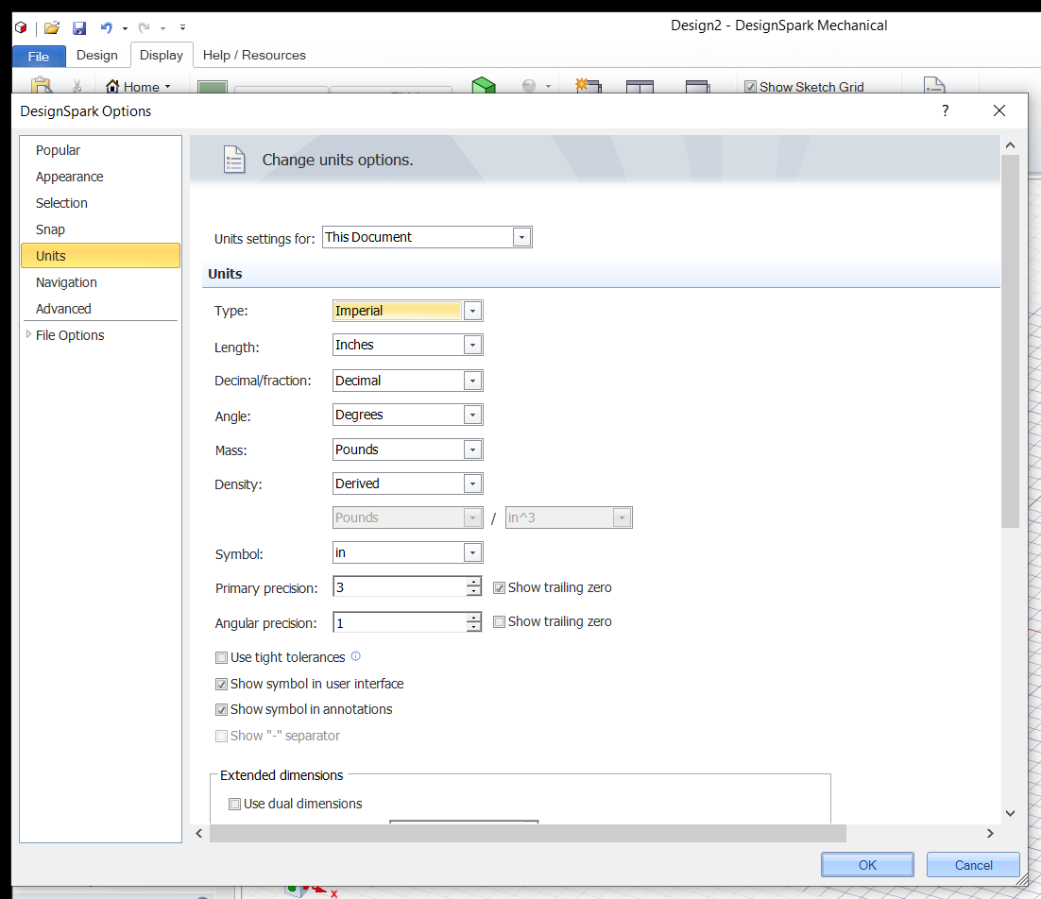Click the undo arrow icon
The image size is (1041, 899).
(x=107, y=27)
